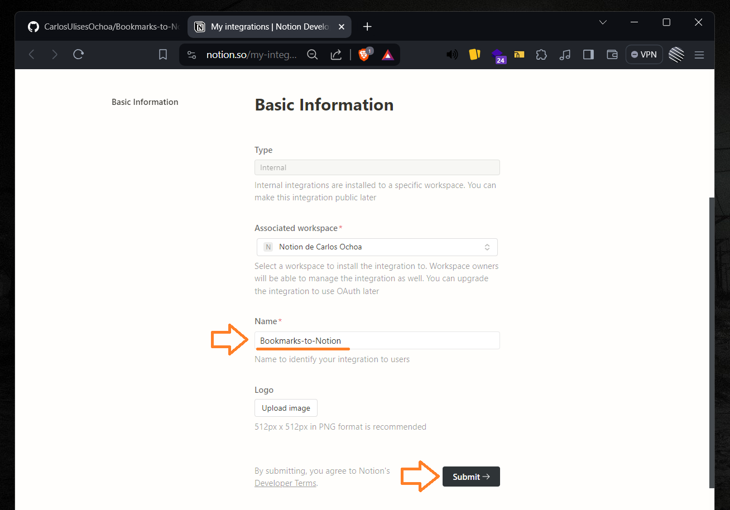Viewport: 730px width, 510px height.
Task: Open Brave Rewards triangle icon
Action: coord(388,55)
